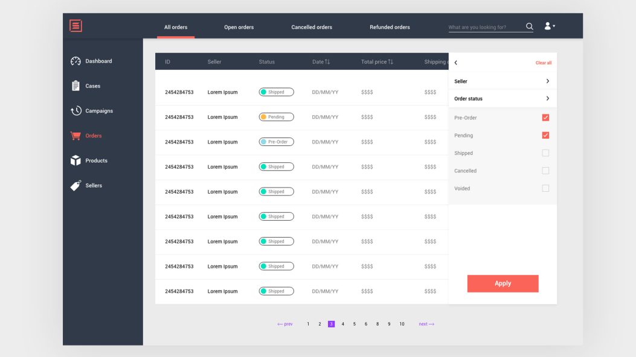636x357 pixels.
Task: Open the Refunded orders tab
Action: [x=390, y=27]
